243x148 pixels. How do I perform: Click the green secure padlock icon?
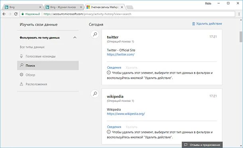click(23, 14)
